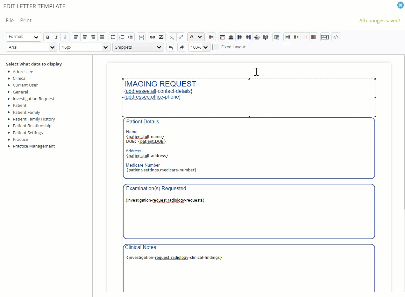The height and width of the screenshot is (297, 405).
Task: Expand the Patient Family History item
Action: 34,119
